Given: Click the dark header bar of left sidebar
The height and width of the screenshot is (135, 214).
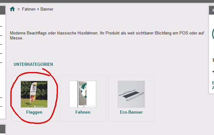Looking at the screenshot, I should coord(2,10).
